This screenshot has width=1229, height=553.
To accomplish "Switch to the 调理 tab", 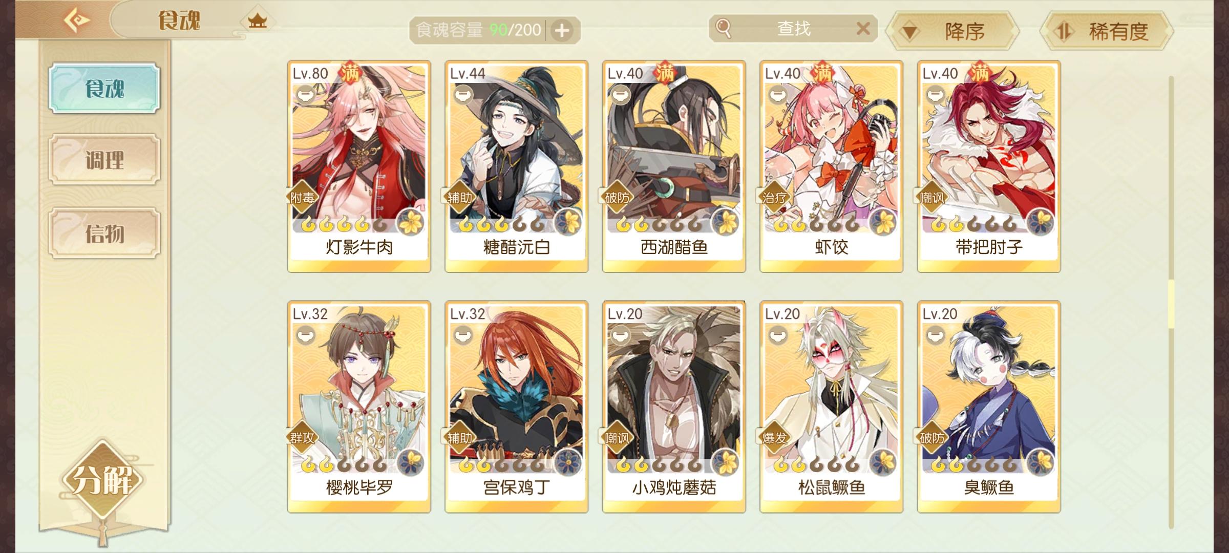I will (104, 160).
